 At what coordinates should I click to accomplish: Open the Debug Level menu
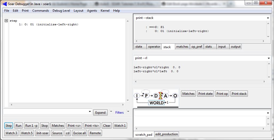coord(61,11)
